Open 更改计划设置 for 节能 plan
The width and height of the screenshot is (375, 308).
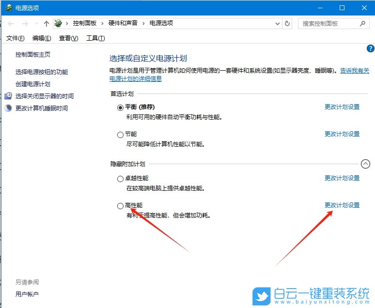click(342, 134)
